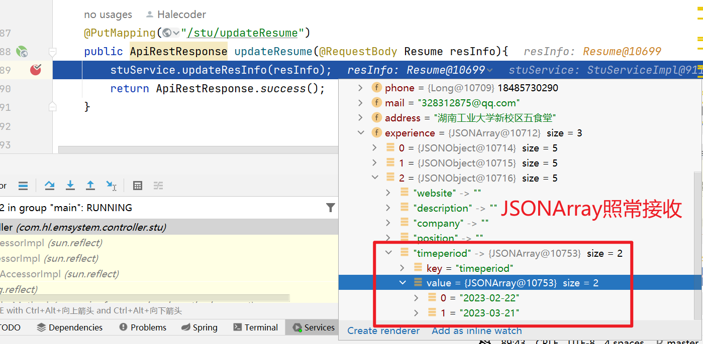703x344 pixels.
Task: Click the fold end marker at line 91
Action: pos(52,106)
